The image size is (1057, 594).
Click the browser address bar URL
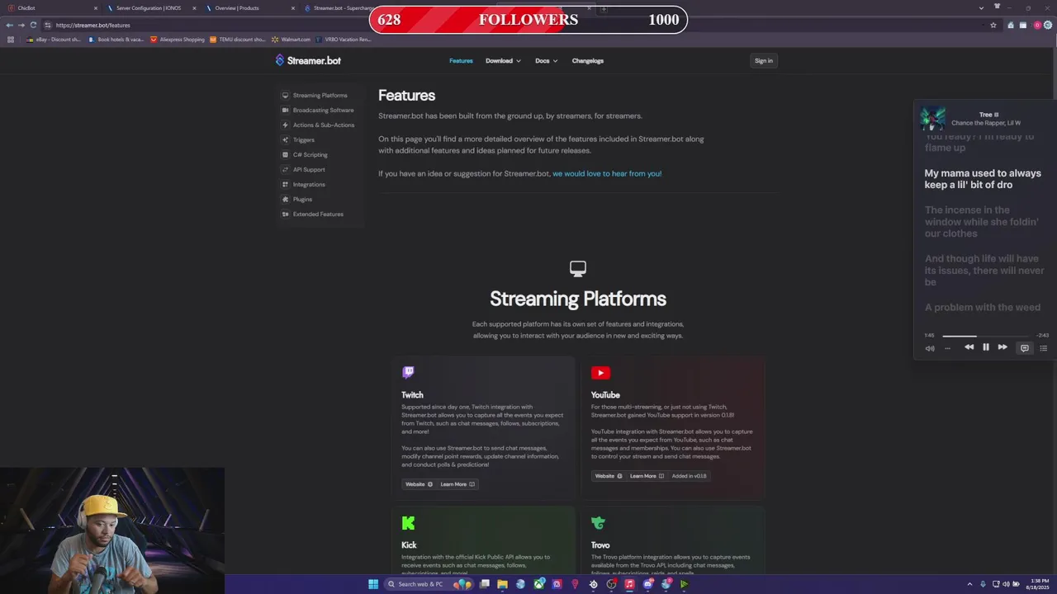coord(93,25)
